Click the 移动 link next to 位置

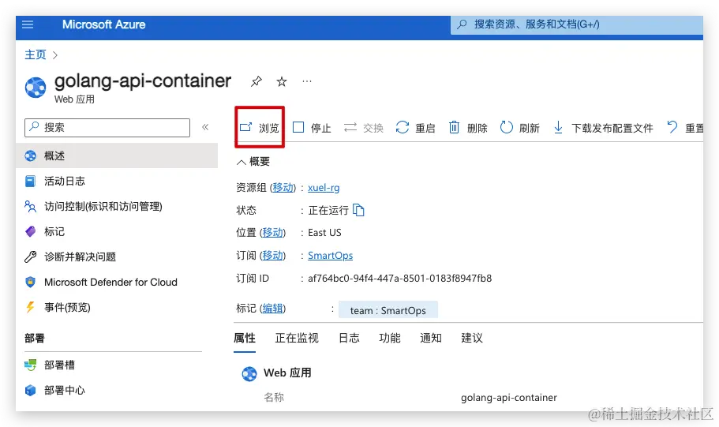(x=272, y=233)
